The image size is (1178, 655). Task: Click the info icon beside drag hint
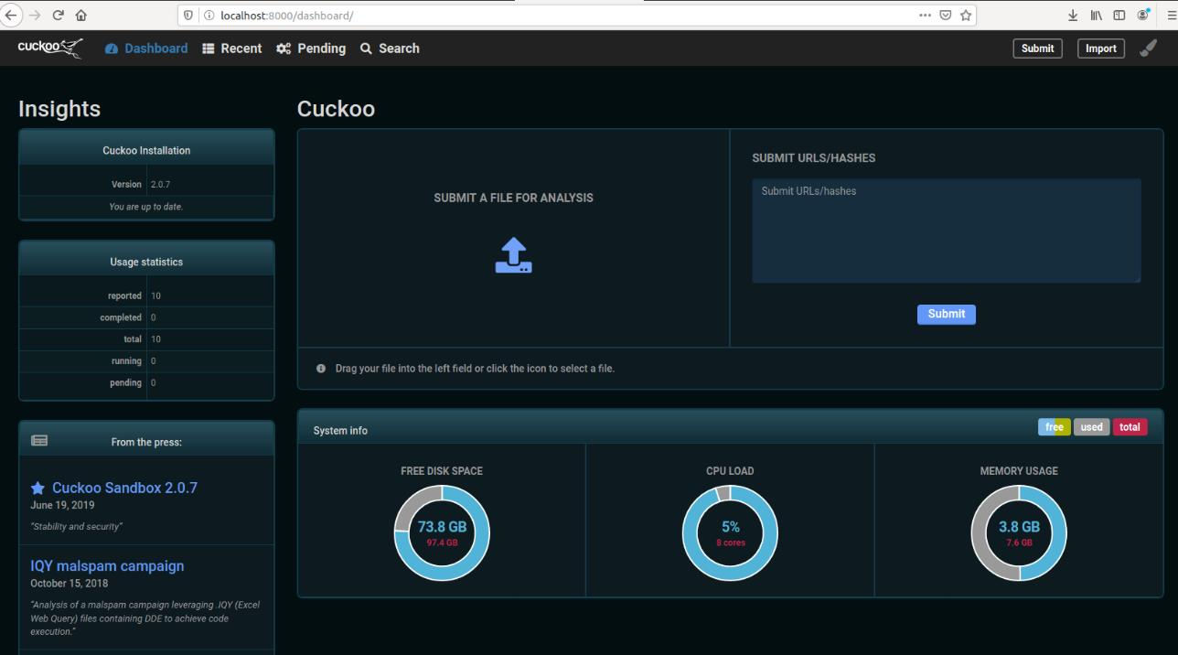pyautogui.click(x=321, y=369)
